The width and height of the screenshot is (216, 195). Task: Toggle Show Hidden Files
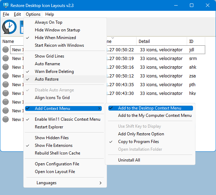pyautogui.click(x=65, y=138)
